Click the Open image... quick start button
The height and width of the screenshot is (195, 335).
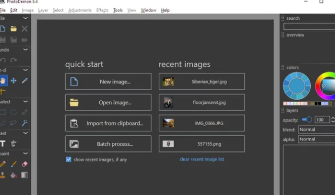tap(108, 102)
